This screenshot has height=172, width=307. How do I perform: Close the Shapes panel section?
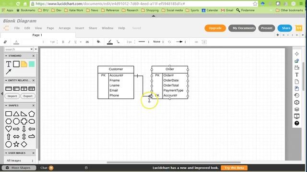click(33, 106)
